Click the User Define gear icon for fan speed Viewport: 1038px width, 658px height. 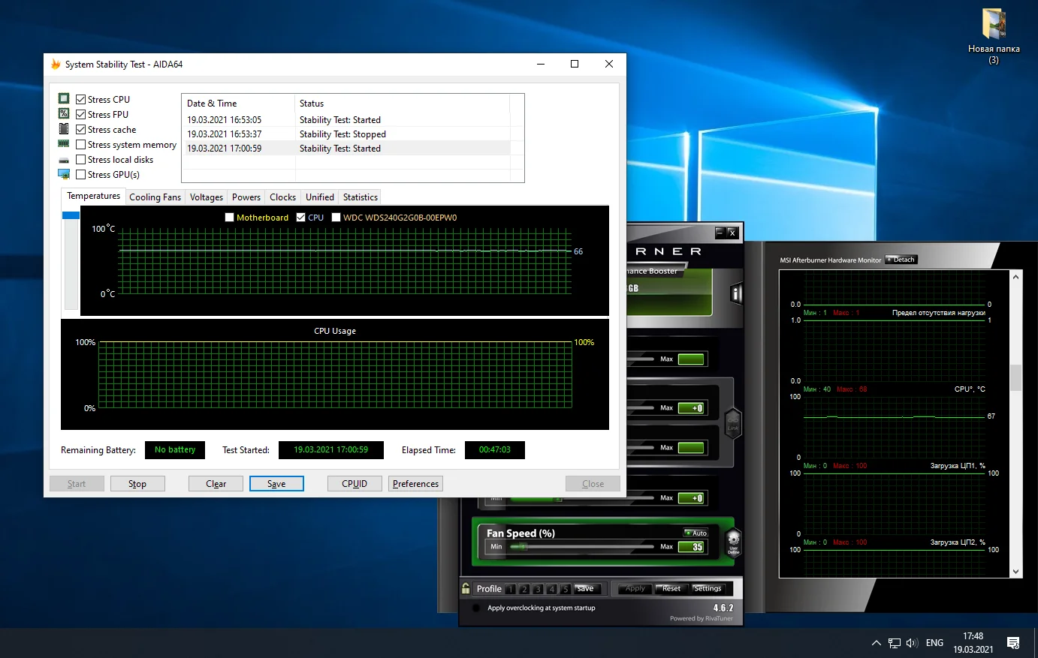pyautogui.click(x=734, y=542)
